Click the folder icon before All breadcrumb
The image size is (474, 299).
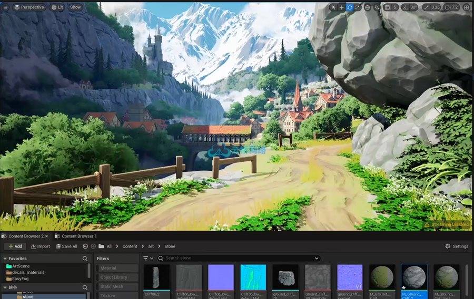point(101,246)
